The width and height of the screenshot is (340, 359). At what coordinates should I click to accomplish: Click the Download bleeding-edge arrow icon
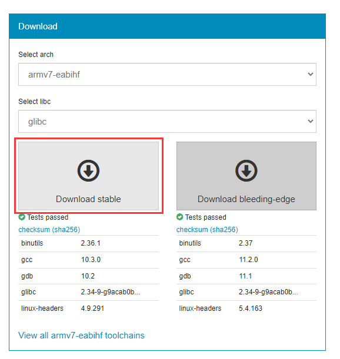(246, 170)
